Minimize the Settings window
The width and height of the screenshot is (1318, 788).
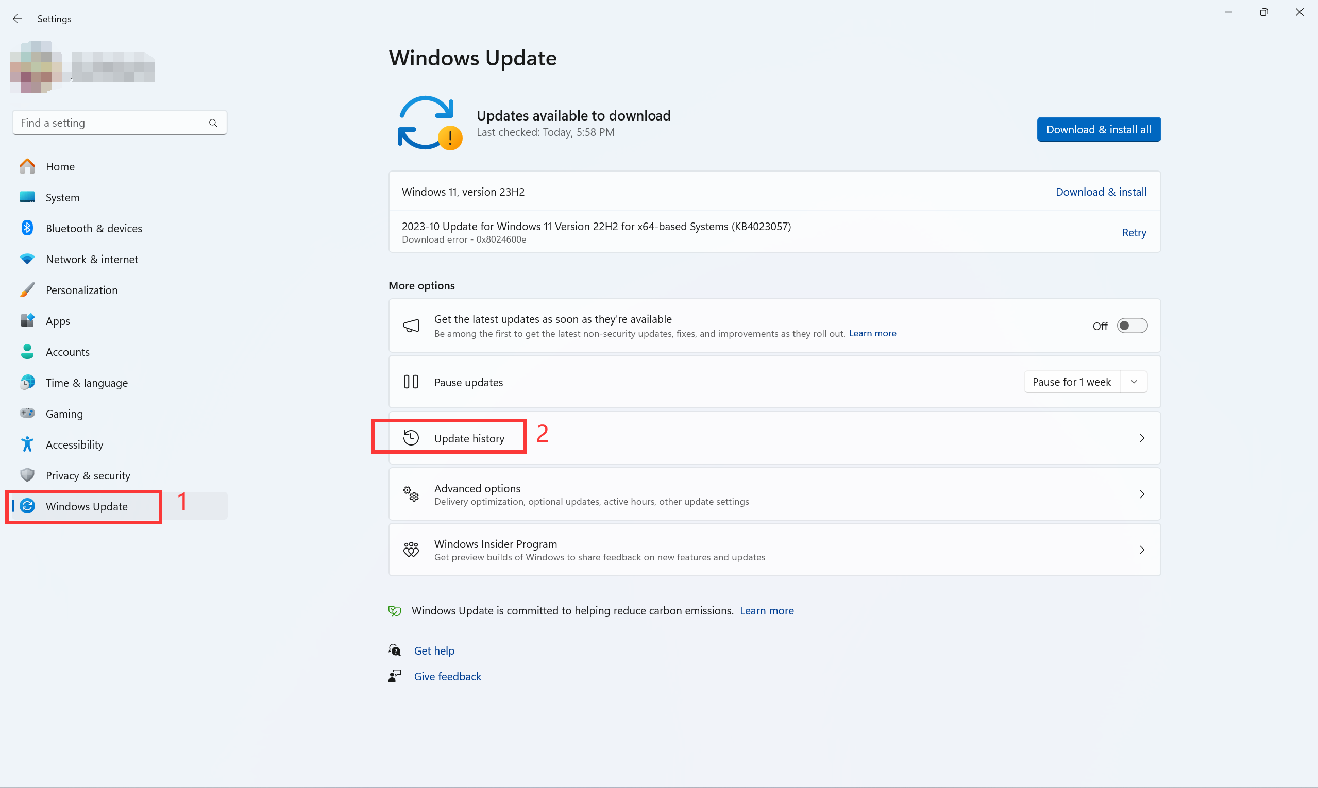1228,12
